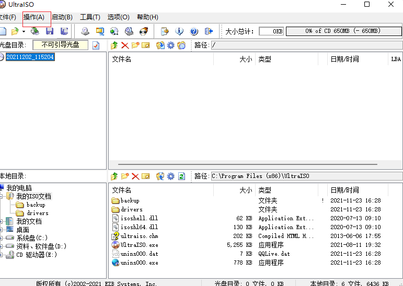This screenshot has width=403, height=286.
Task: Create new folder in local directory toolbar
Action: [125, 176]
